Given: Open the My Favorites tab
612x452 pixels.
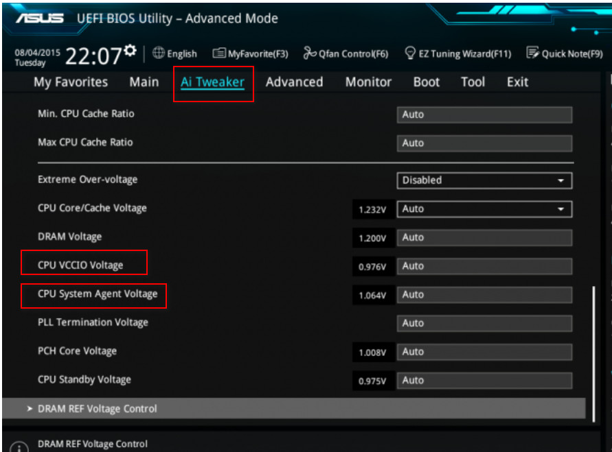Looking at the screenshot, I should coord(71,82).
